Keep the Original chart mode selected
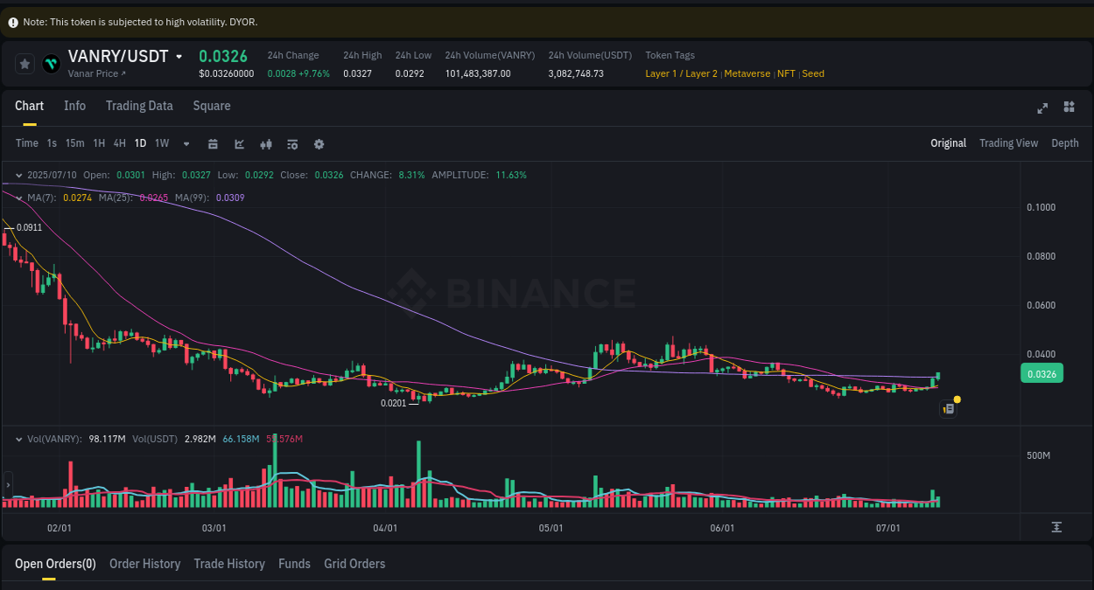Screen dimensions: 1094x590 pyautogui.click(x=948, y=142)
